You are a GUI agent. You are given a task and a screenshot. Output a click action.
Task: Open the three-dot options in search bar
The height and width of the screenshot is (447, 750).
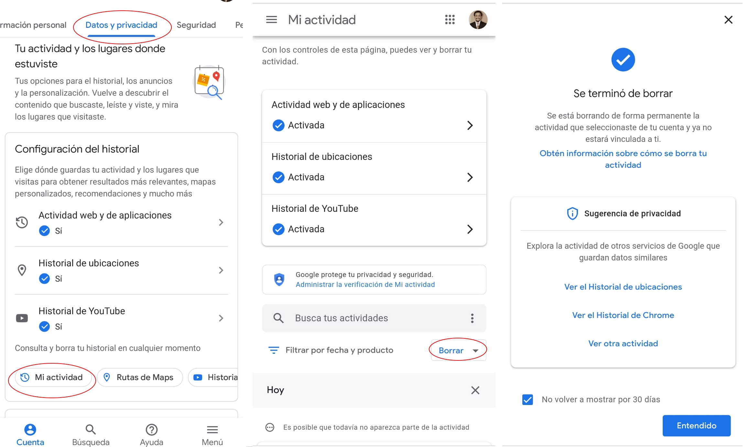tap(472, 318)
